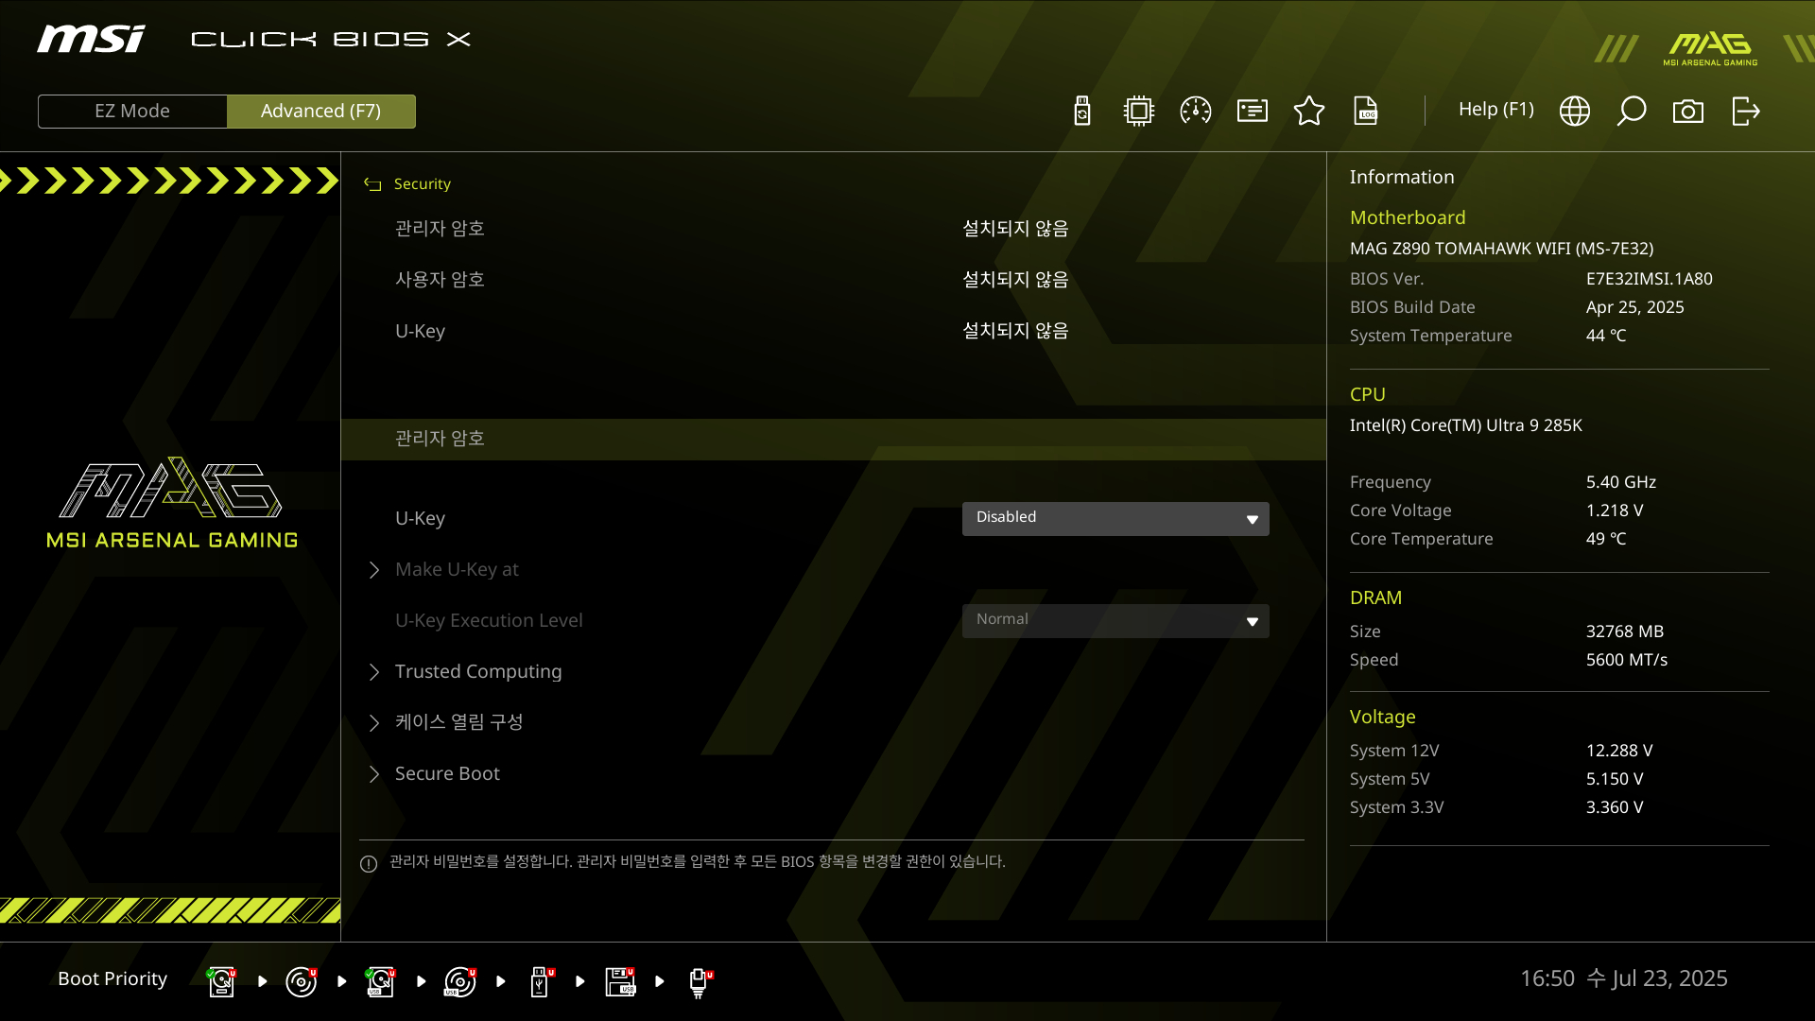Expand the Trusted Computing submenu
1815x1021 pixels.
click(477, 671)
